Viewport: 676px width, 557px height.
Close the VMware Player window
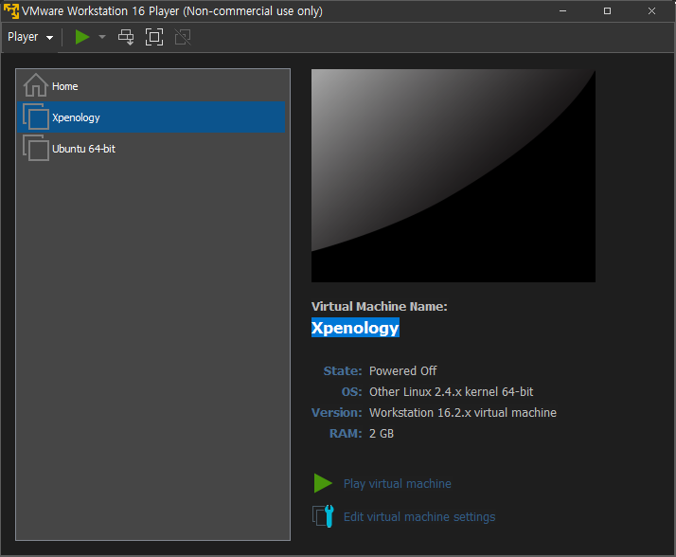[651, 10]
